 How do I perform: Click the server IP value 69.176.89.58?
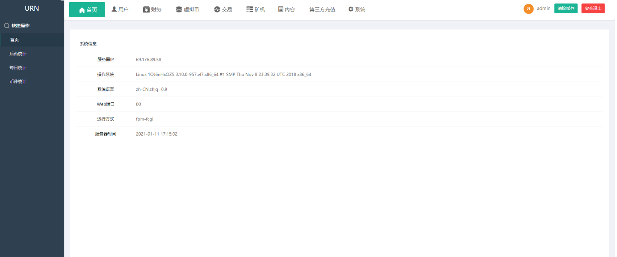[x=148, y=60]
